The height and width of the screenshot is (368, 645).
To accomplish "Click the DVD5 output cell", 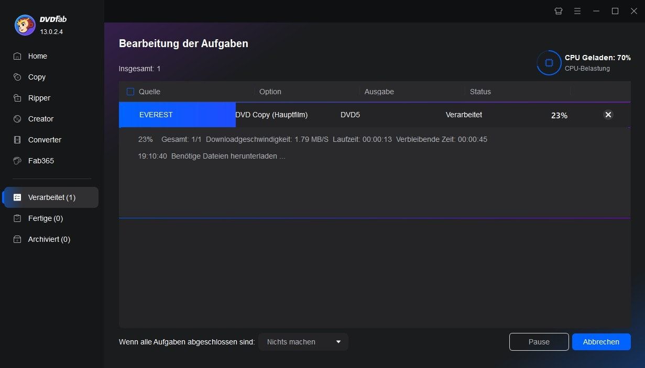I will pyautogui.click(x=350, y=115).
